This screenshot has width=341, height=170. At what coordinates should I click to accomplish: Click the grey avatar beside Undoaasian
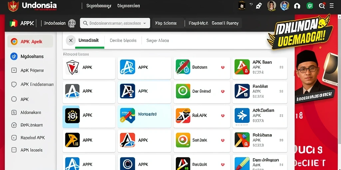coord(72,24)
